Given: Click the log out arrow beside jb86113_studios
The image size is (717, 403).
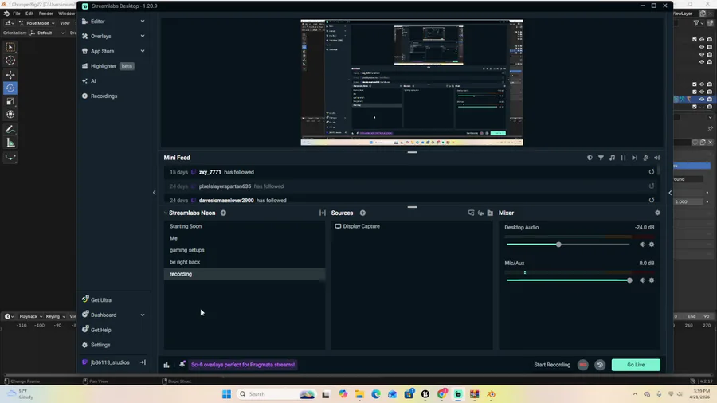Looking at the screenshot, I should coord(143,362).
